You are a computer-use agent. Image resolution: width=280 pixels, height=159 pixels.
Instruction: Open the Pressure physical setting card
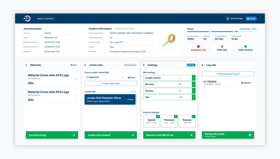tap(169, 121)
